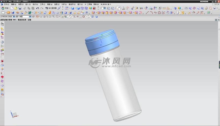The image size is (220, 126).
Task: Expand the toolbar options arrow after command finder
Action: coord(63,8)
